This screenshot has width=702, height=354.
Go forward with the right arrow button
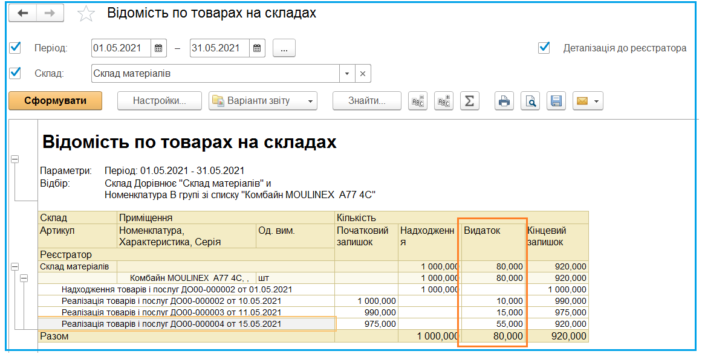[50, 13]
